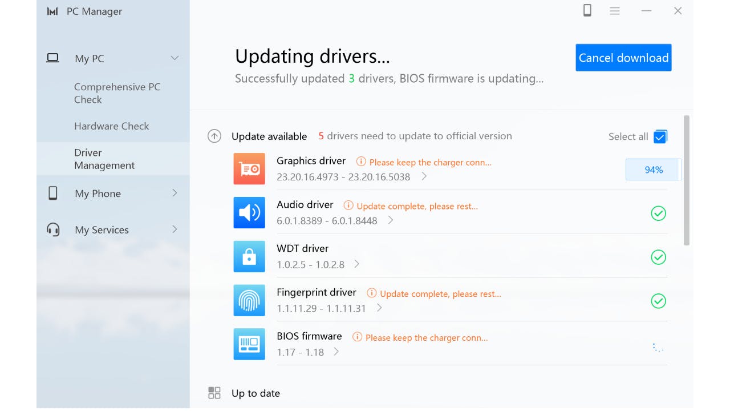The width and height of the screenshot is (730, 411).
Task: Click BIOS firmware charger warning text
Action: coord(427,337)
